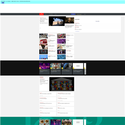Click play icon on blank placeholder film card
Viewport: 125px width, 125px height.
coord(73,68)
